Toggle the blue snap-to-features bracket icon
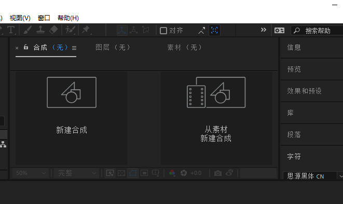Viewport: 343px width, 204px height. tap(214, 30)
